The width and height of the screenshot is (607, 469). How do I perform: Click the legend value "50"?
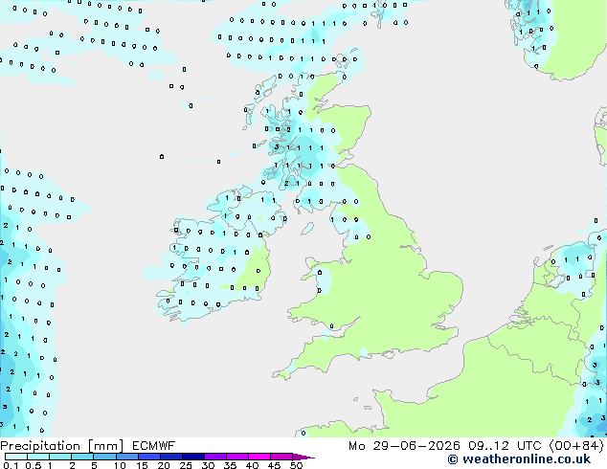(296, 465)
